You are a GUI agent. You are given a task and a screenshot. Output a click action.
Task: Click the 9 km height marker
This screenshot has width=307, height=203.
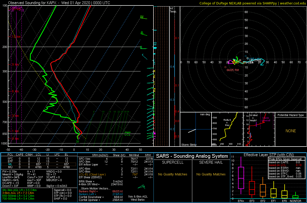15,65
